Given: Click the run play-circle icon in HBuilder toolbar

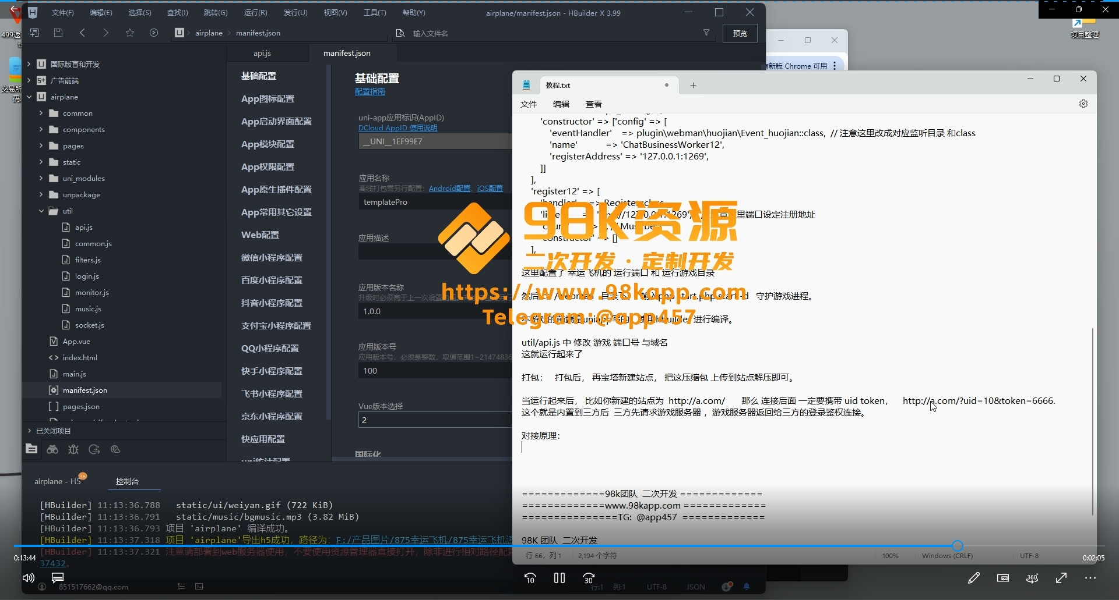Looking at the screenshot, I should click(154, 33).
